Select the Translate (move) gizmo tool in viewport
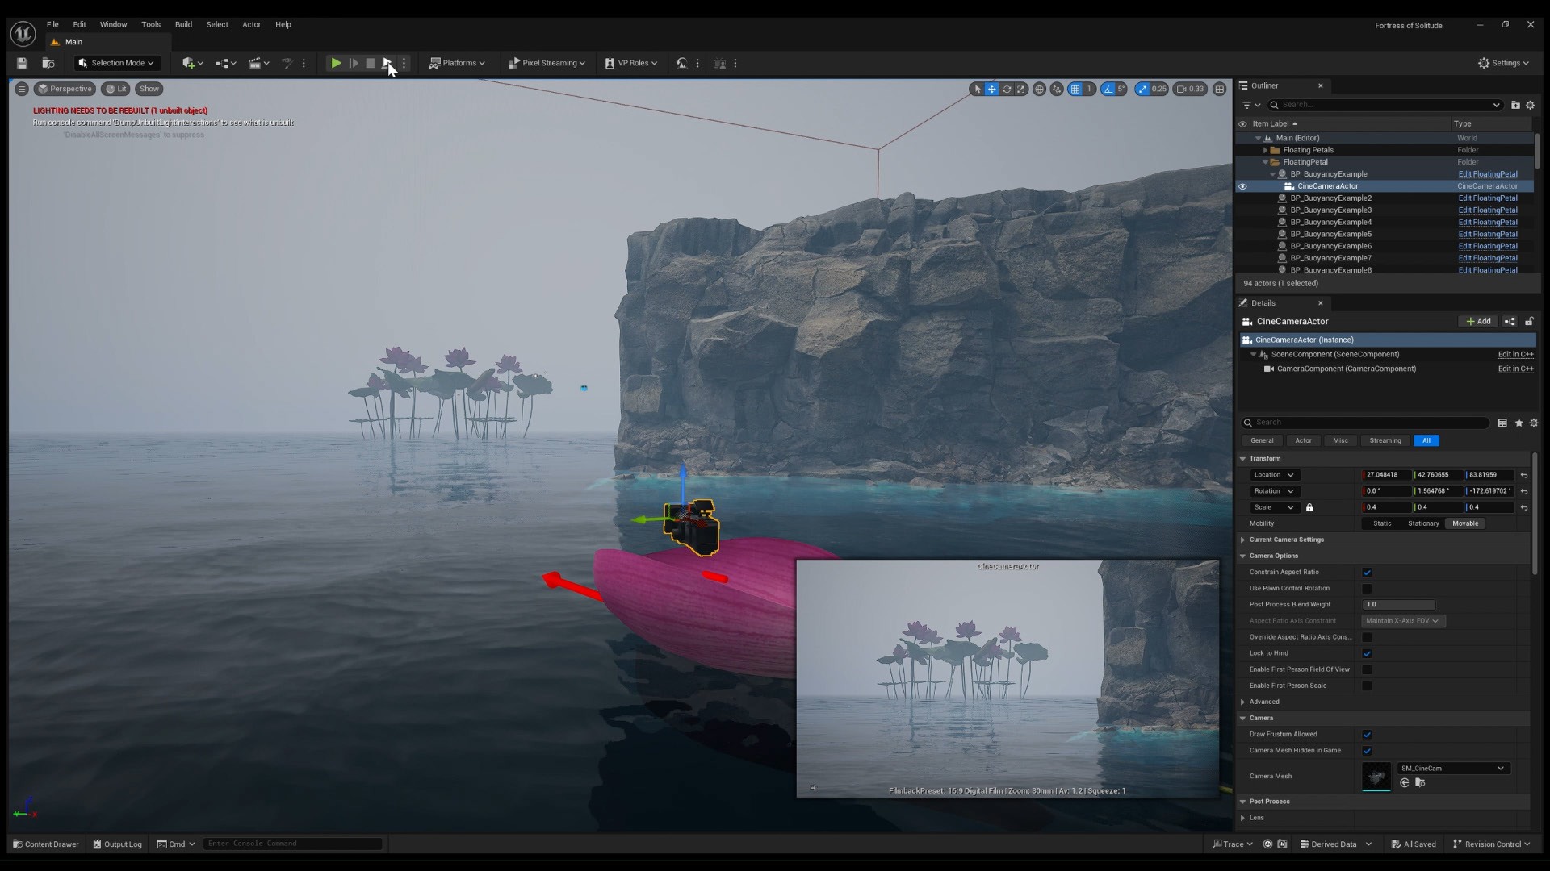This screenshot has height=871, width=1550. (992, 89)
